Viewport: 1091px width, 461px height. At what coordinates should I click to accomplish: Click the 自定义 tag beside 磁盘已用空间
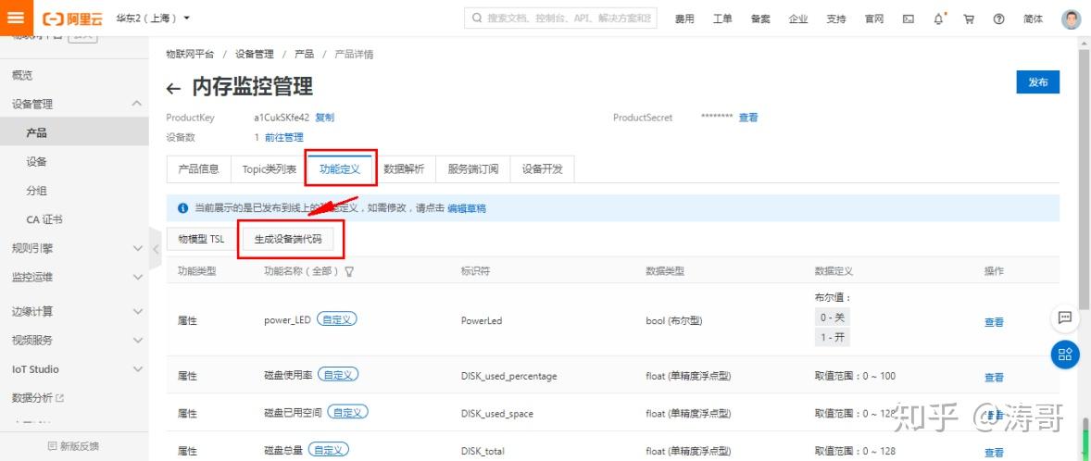click(x=347, y=412)
